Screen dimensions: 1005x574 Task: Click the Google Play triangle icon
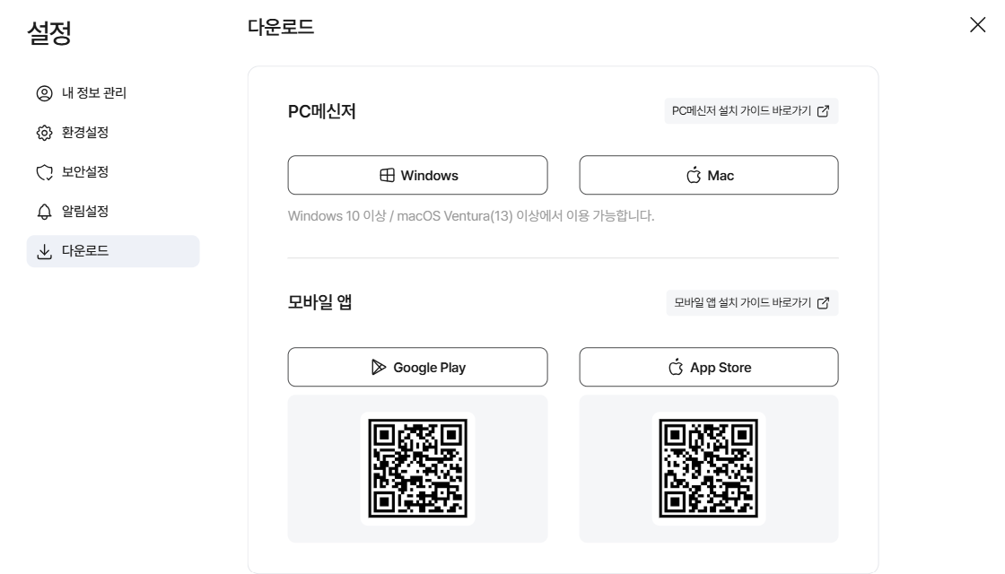point(380,367)
